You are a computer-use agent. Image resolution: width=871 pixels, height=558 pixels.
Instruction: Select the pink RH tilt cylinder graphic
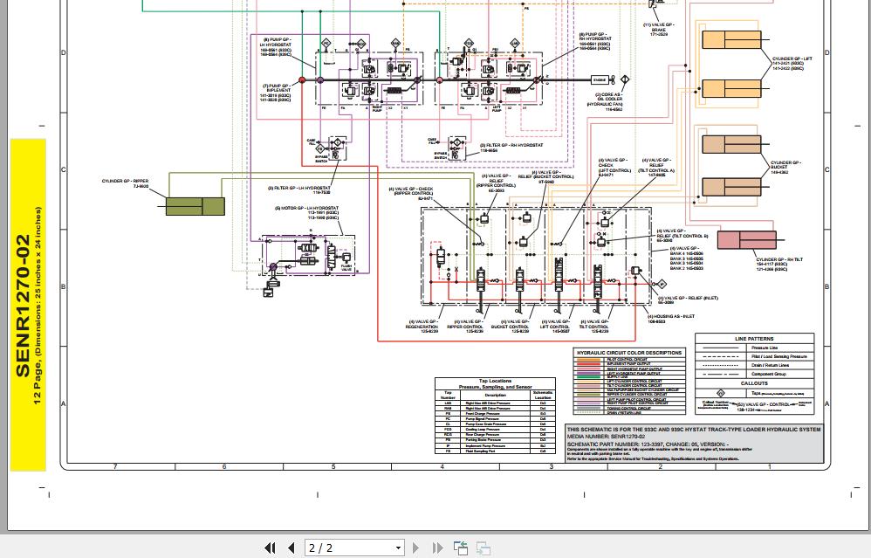[746, 239]
